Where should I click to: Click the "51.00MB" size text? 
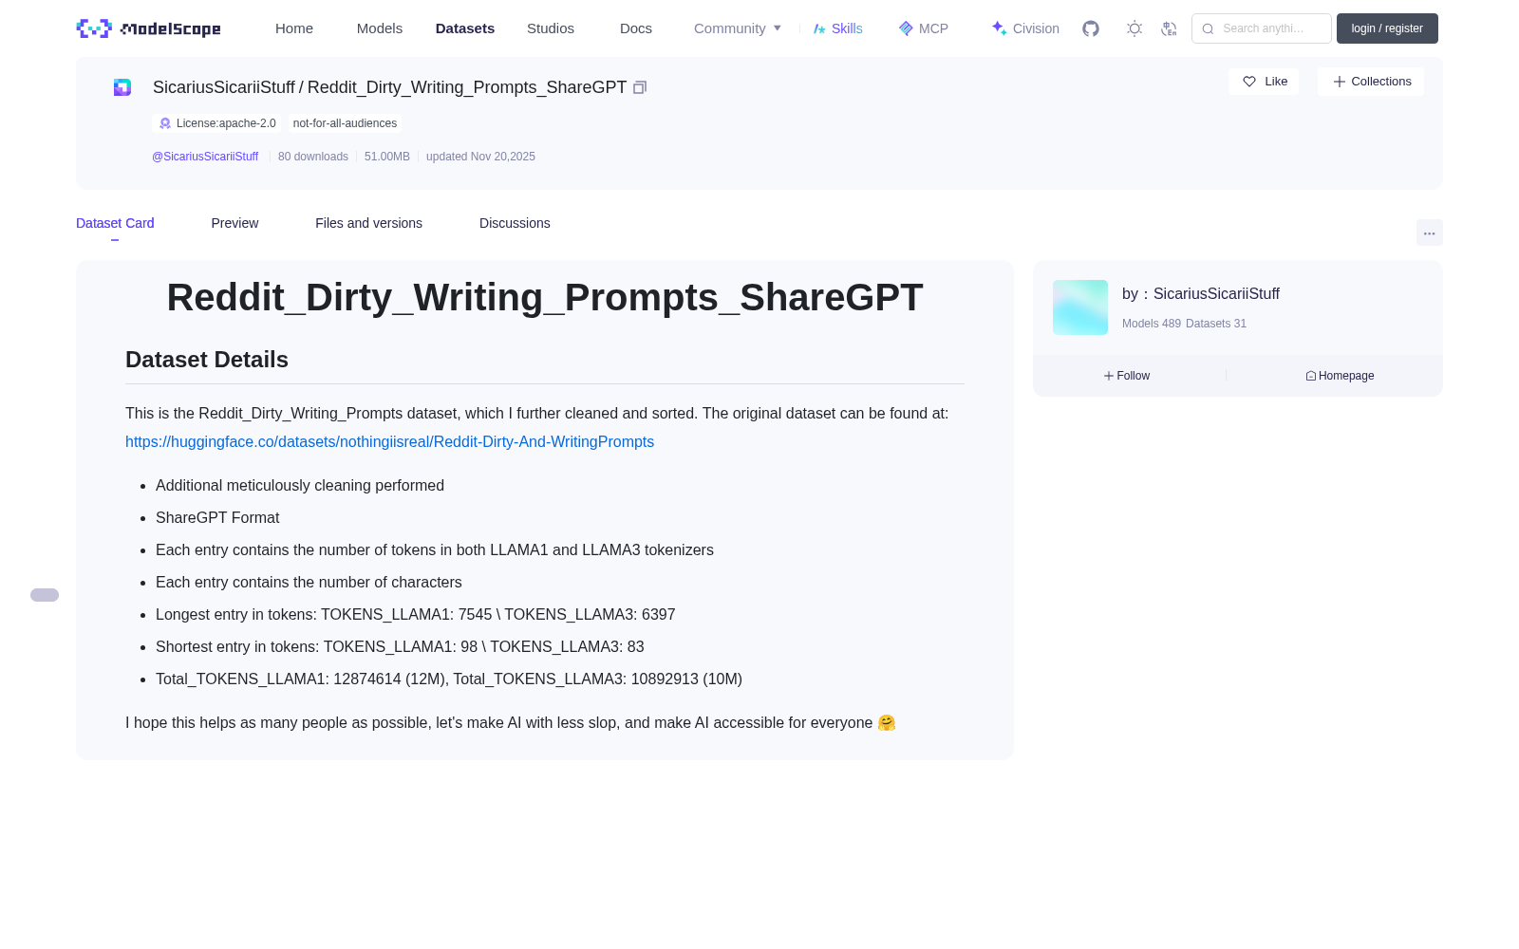tap(387, 157)
